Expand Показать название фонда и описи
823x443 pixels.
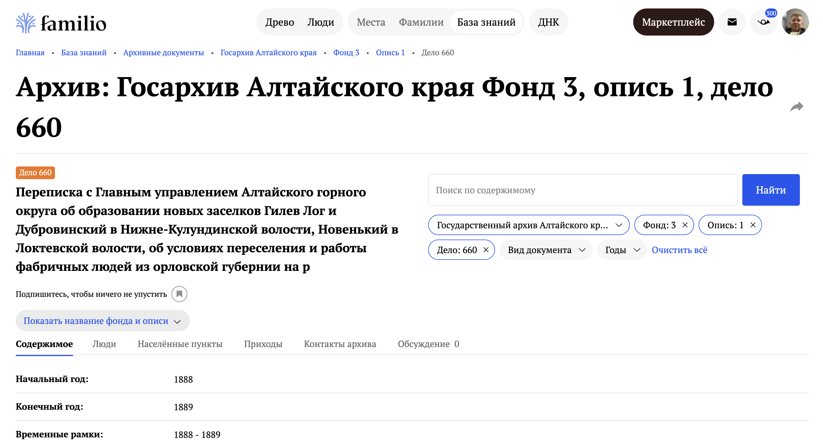point(102,321)
